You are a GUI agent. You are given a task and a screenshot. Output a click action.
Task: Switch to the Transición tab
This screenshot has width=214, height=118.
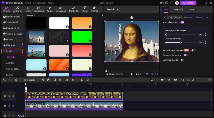74,9
